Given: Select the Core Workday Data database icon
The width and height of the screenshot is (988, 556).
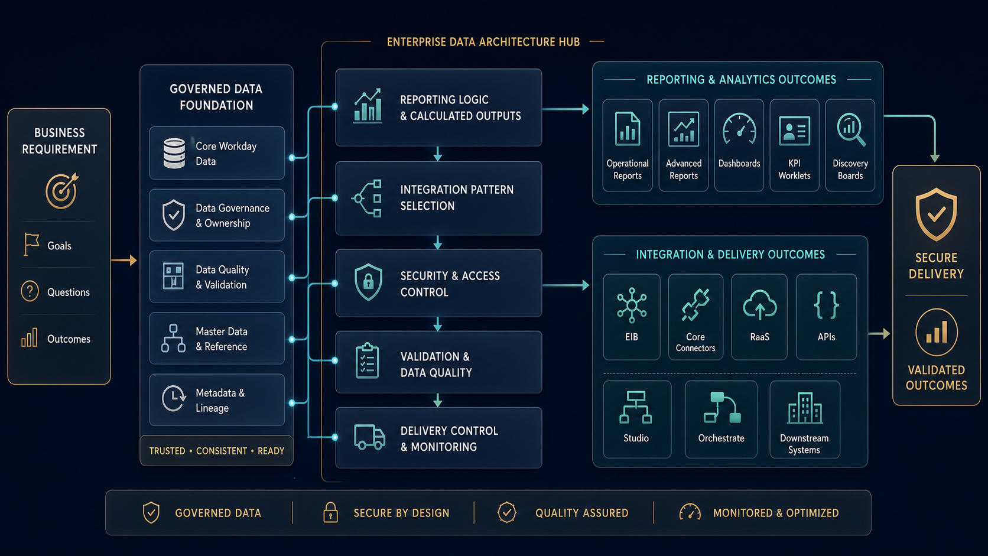Looking at the screenshot, I should click(x=174, y=153).
